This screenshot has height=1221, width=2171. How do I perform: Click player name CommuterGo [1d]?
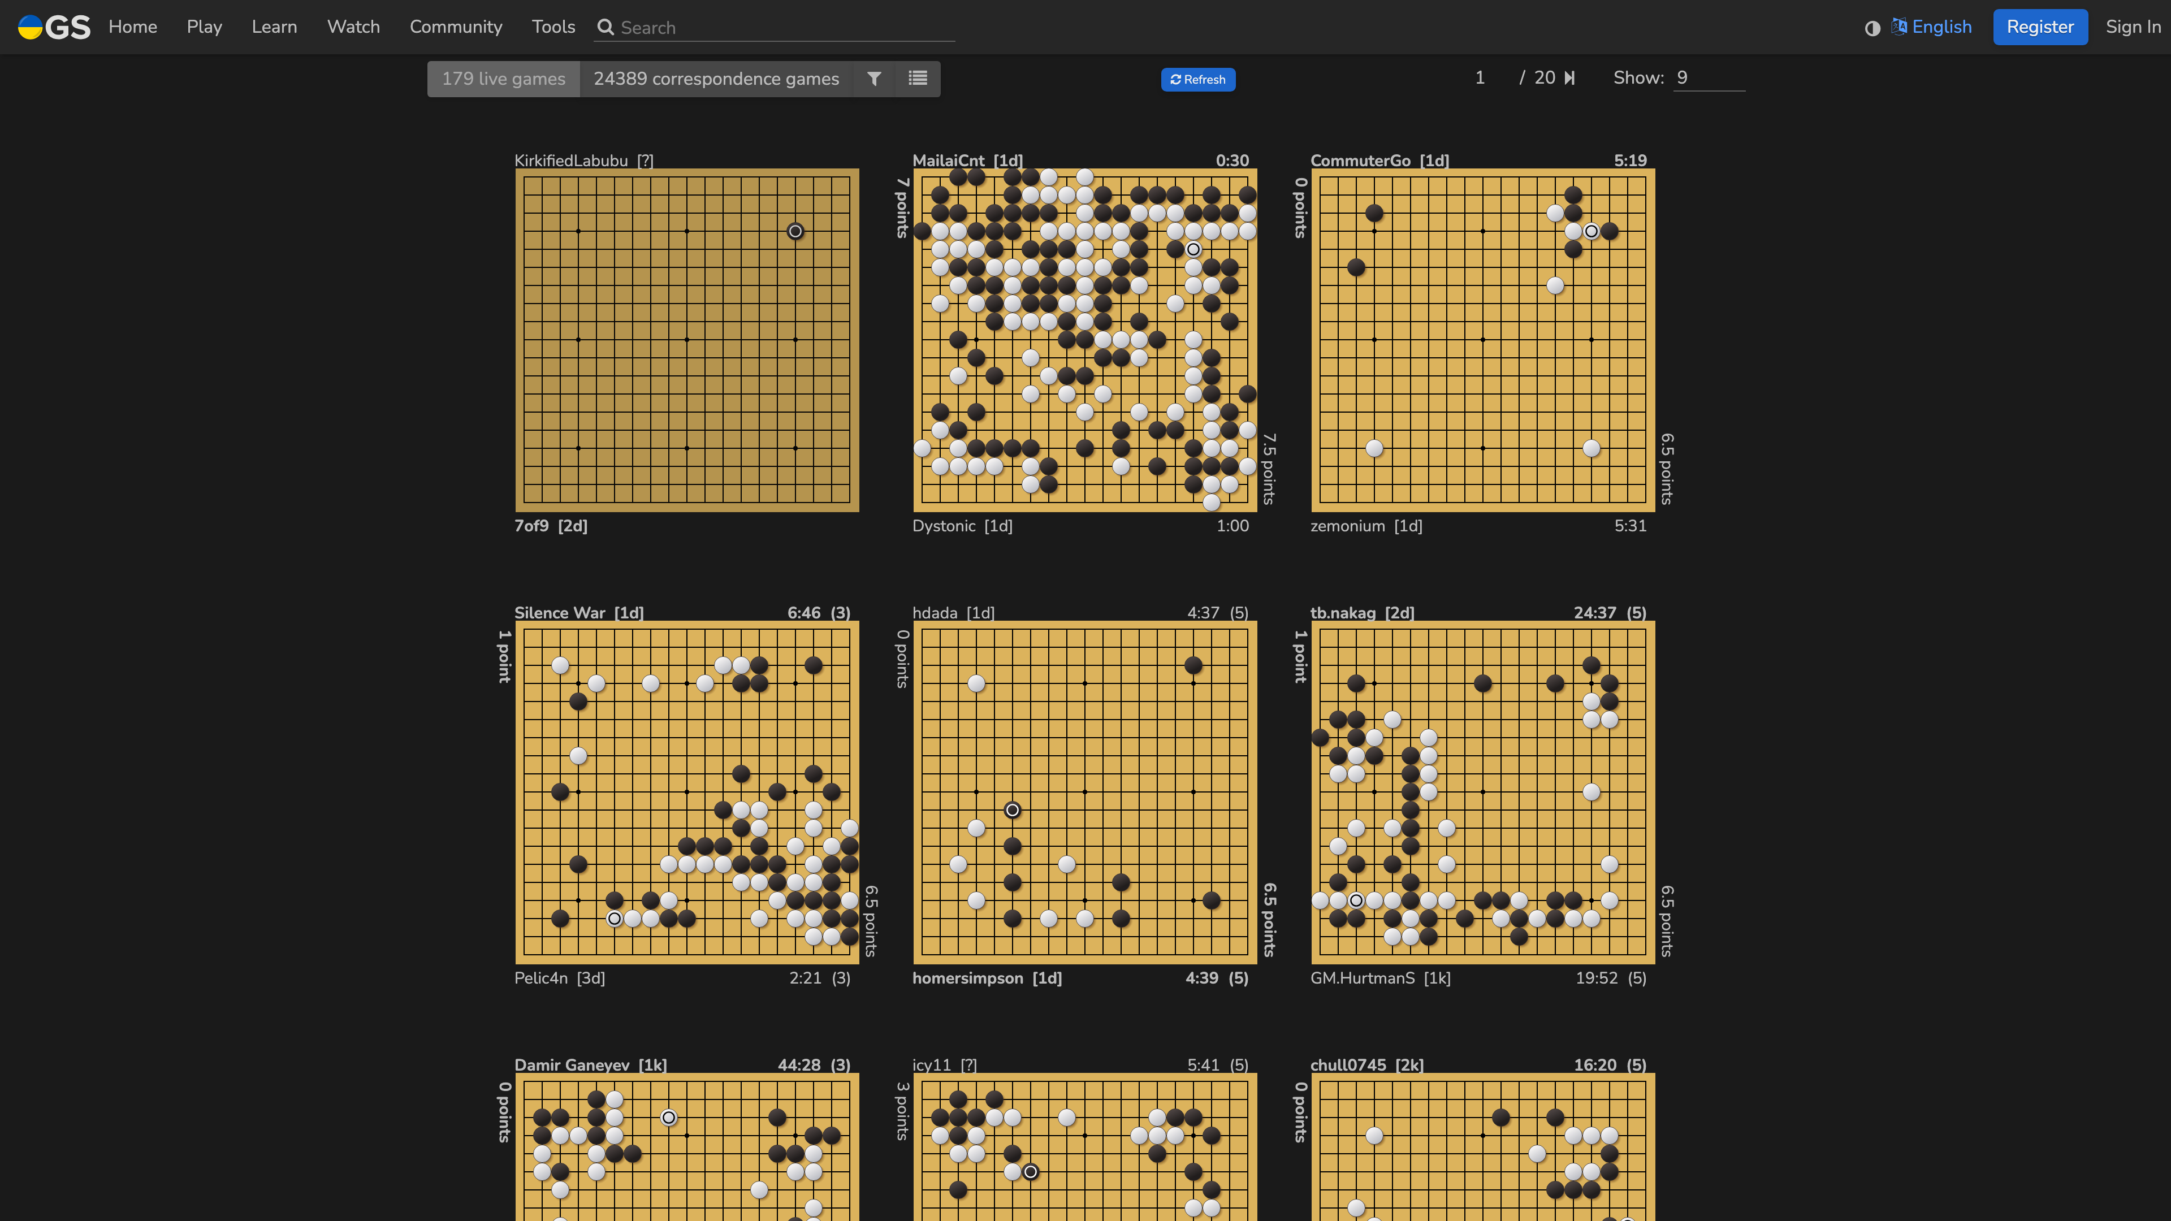click(1379, 160)
